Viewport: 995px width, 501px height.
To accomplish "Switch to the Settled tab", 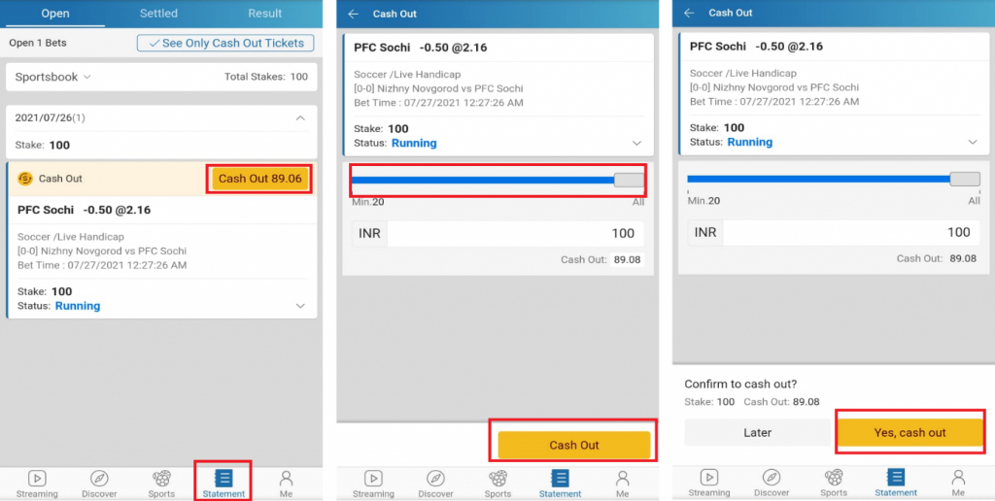I will coord(158,14).
